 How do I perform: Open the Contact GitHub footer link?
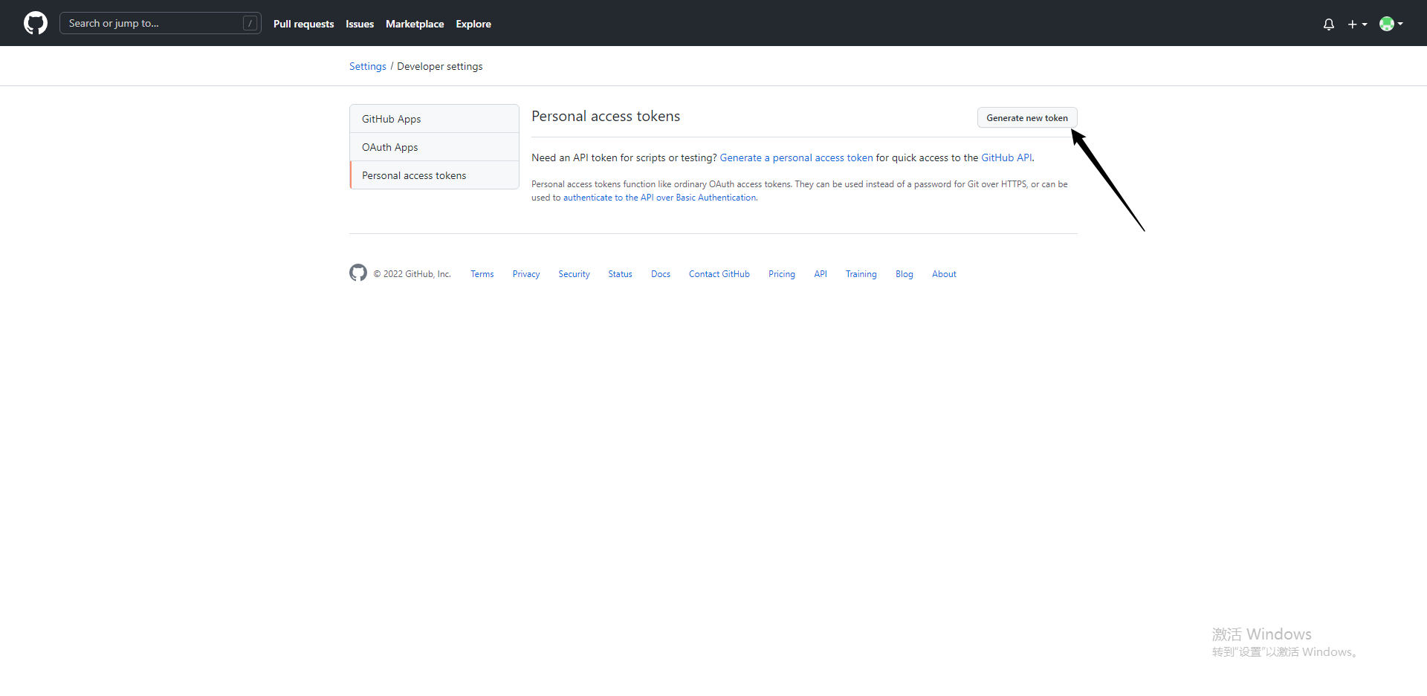[719, 274]
